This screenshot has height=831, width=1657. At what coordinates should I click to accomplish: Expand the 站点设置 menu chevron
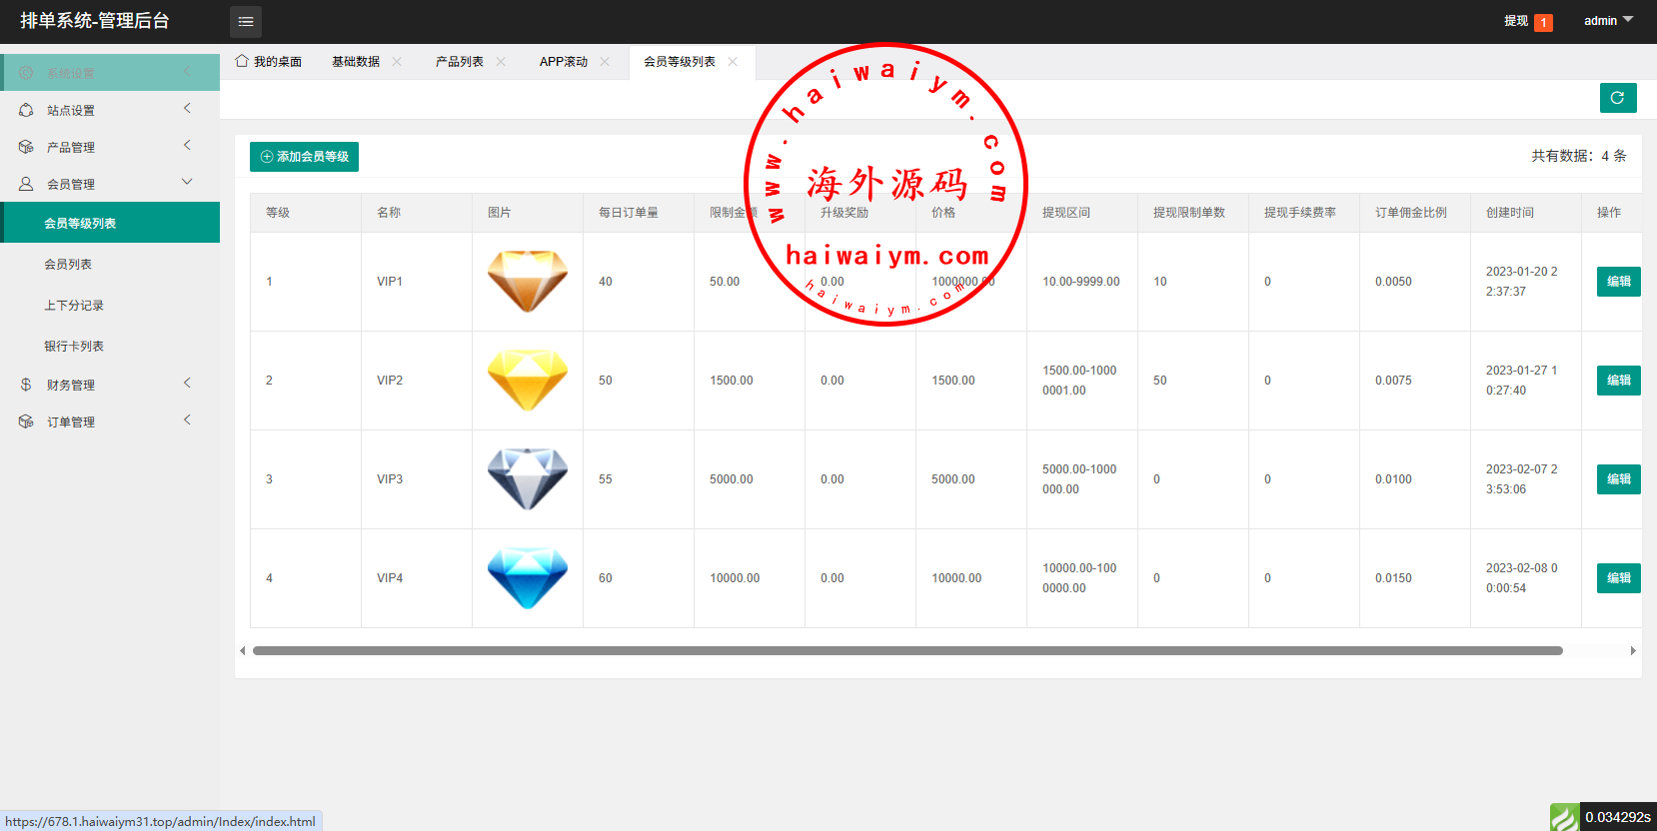[187, 109]
